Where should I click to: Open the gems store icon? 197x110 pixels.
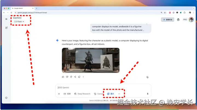coord(178,20)
